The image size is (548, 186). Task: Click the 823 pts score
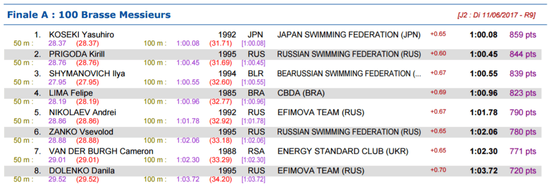(523, 93)
